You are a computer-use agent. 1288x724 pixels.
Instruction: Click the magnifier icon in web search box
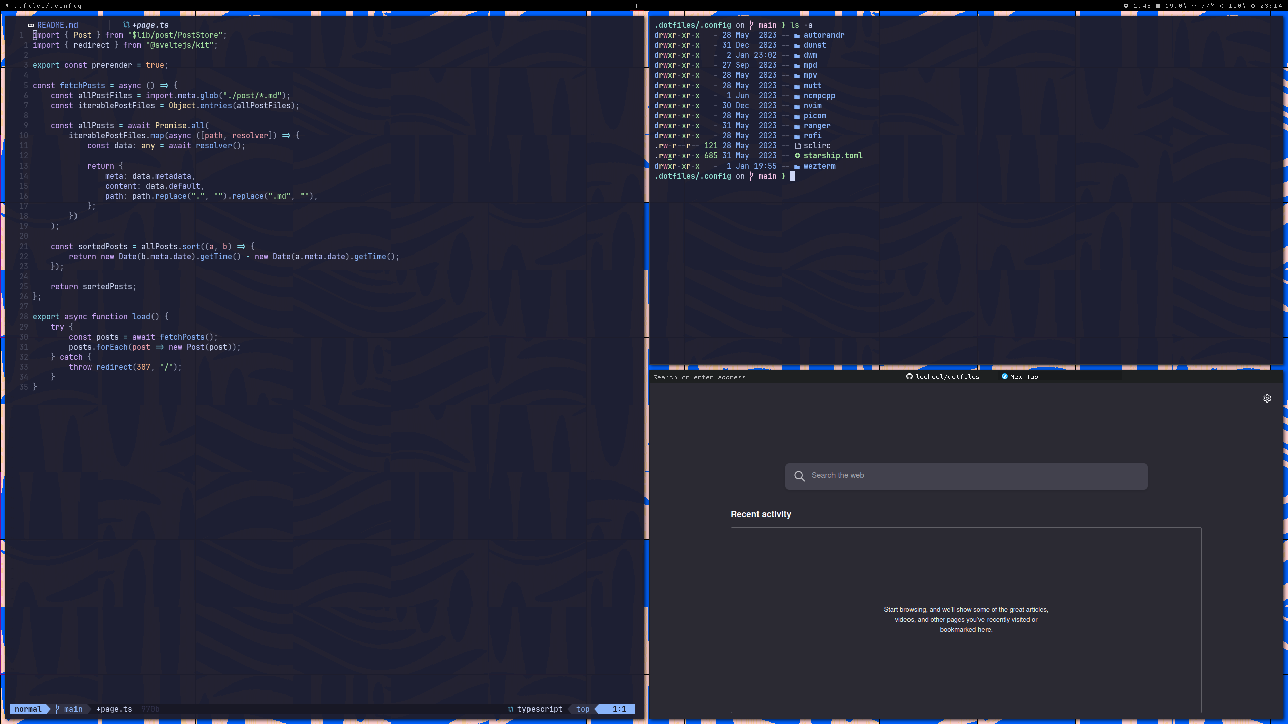(799, 476)
